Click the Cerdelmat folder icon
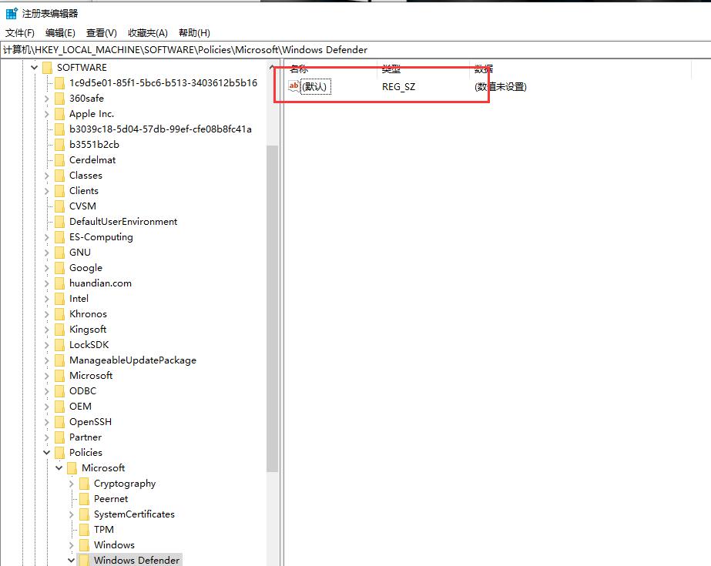711x566 pixels. 60,160
